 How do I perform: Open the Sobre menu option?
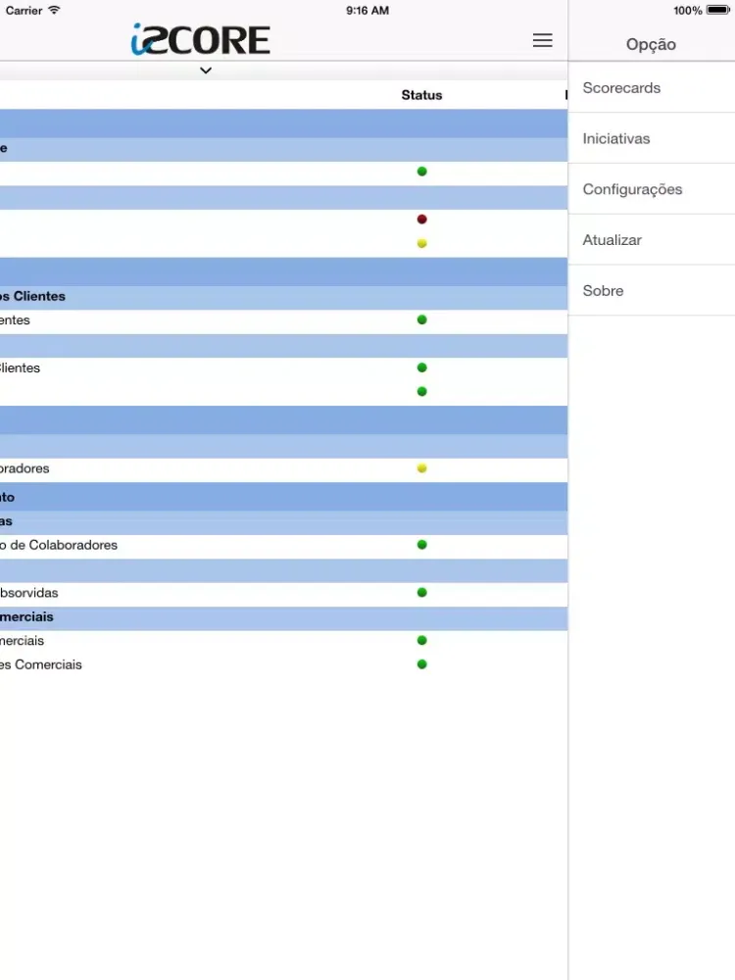coord(652,290)
